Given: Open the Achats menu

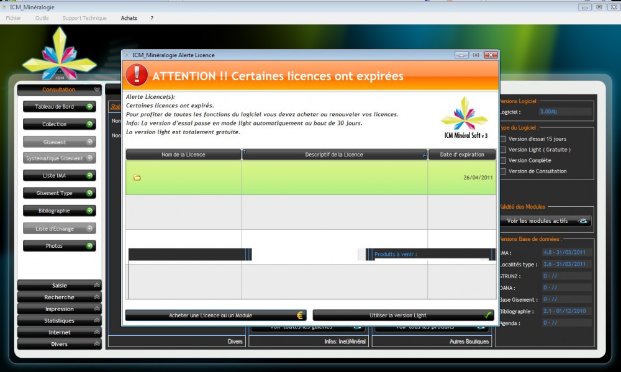Looking at the screenshot, I should [x=129, y=18].
